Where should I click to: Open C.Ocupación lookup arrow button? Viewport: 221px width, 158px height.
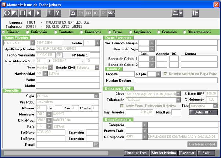145,137
